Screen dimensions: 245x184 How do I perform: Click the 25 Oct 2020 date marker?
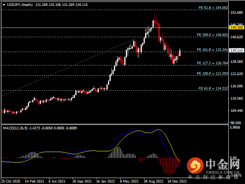(10, 181)
